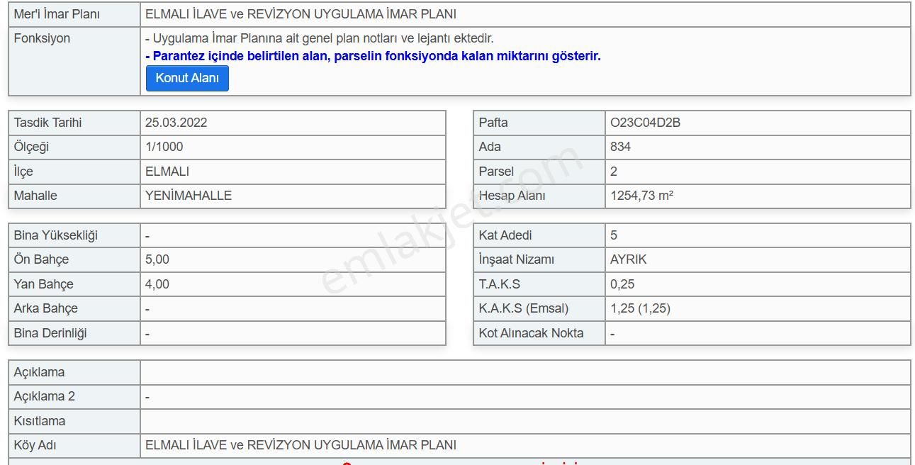Select the Ön Bahçe value 5,00
This screenshot has height=465, width=915.
[157, 259]
